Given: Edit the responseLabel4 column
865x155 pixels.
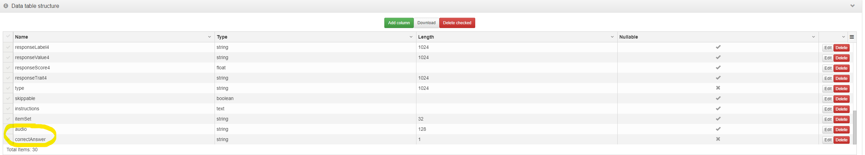Looking at the screenshot, I should pyautogui.click(x=828, y=48).
